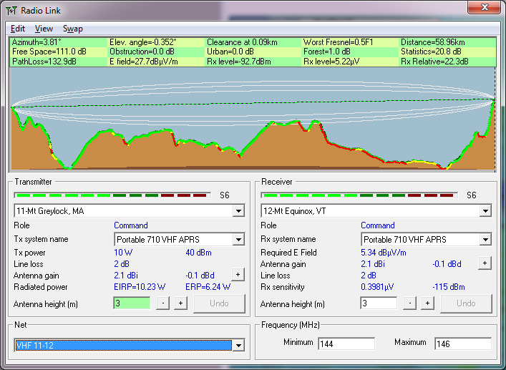Screen dimensions: 506x370
Task: Click the Rx level=5.22µV readout
Action: click(331, 62)
